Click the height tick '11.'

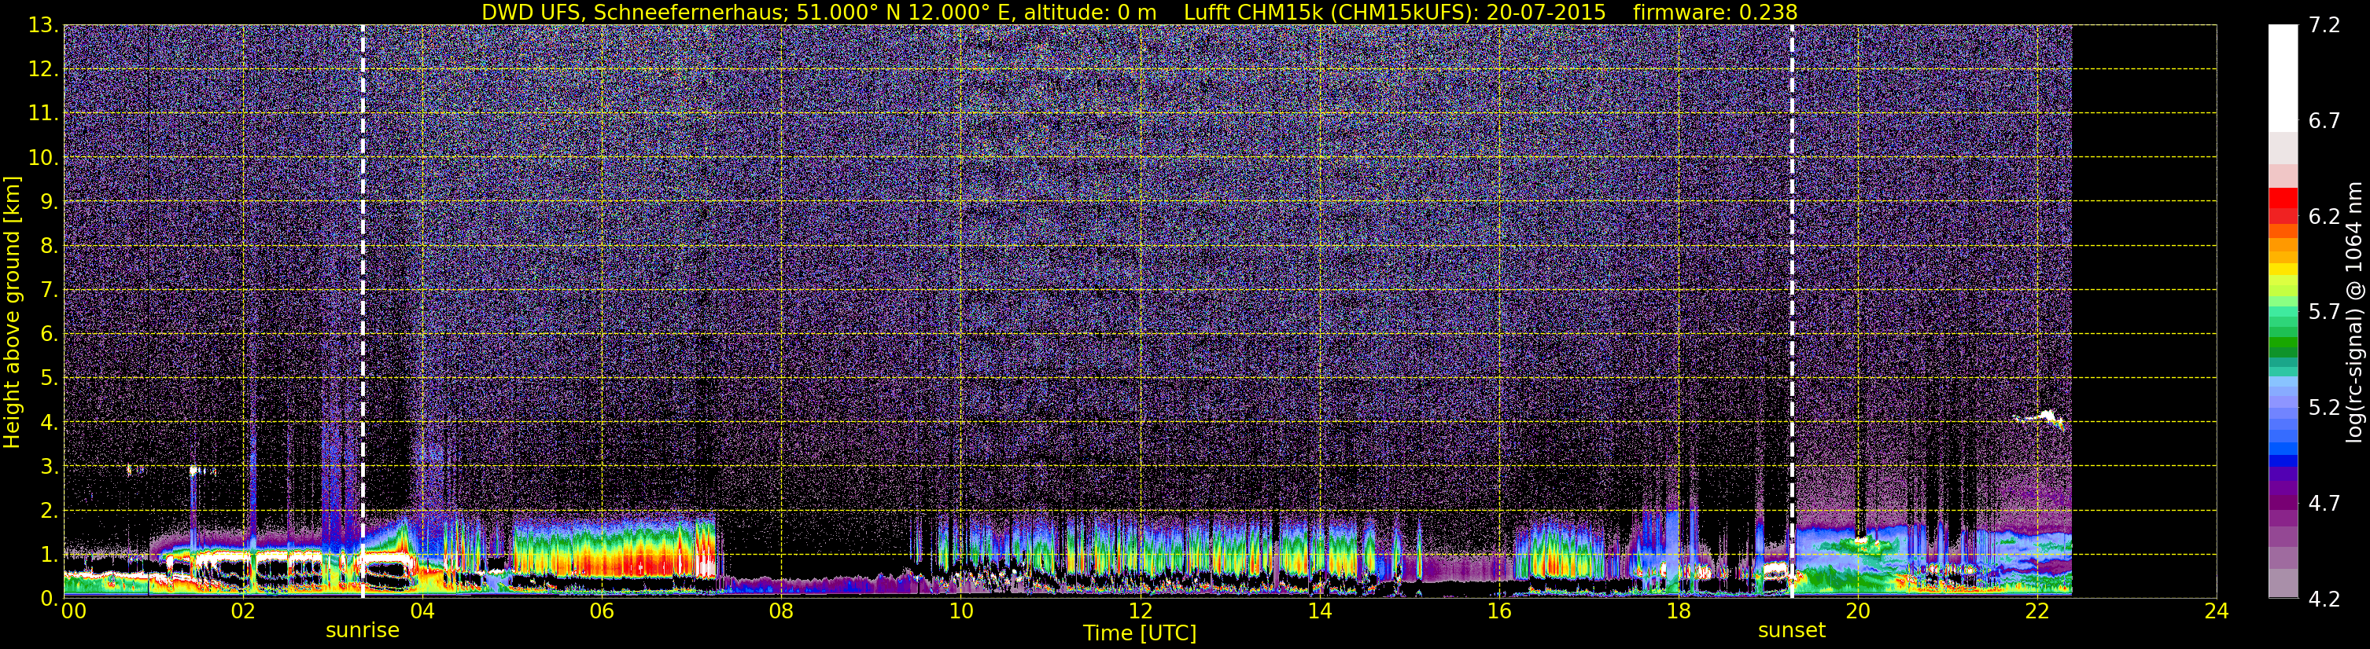(x=43, y=114)
